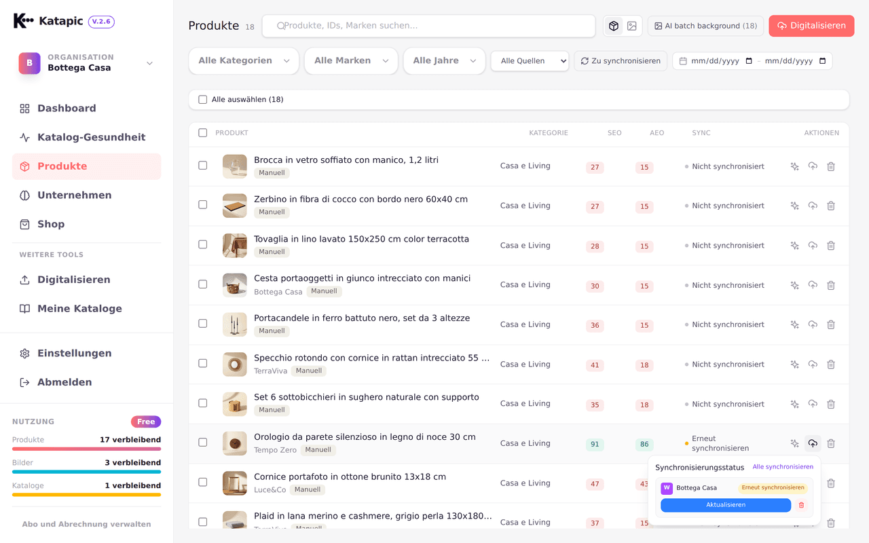The height and width of the screenshot is (543, 869).
Task: Select the Zerbino in fibra di cocco checkbox
Action: [x=202, y=205]
